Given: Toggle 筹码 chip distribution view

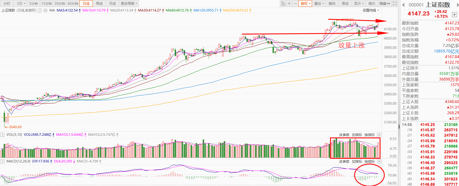Looking at the screenshot, I should point(332,3).
